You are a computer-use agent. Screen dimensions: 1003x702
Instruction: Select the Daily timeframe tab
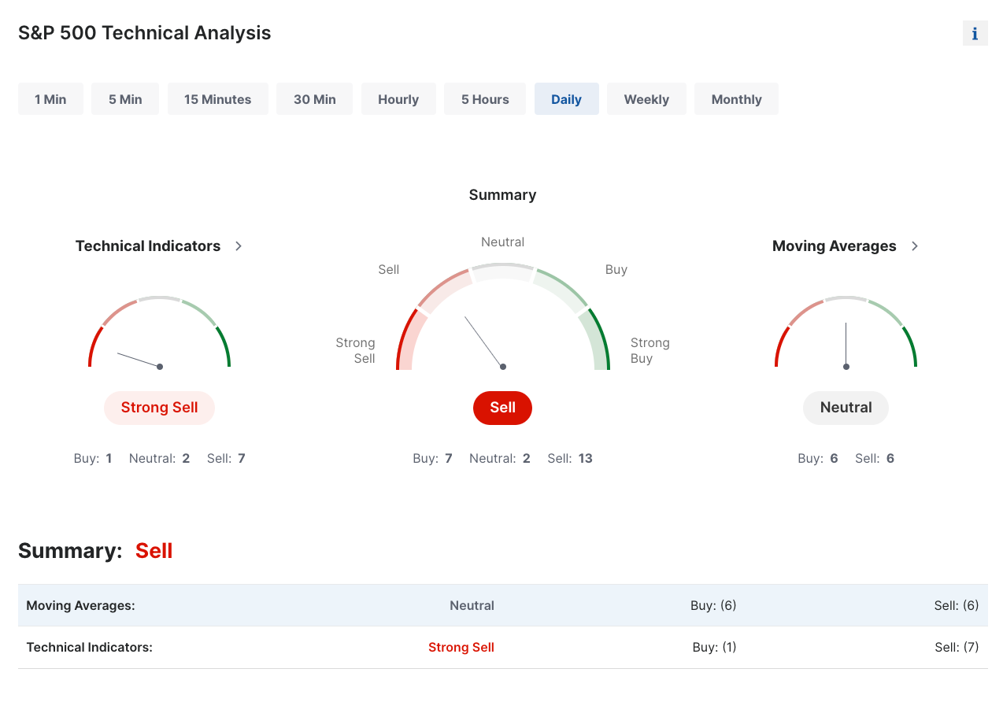566,99
